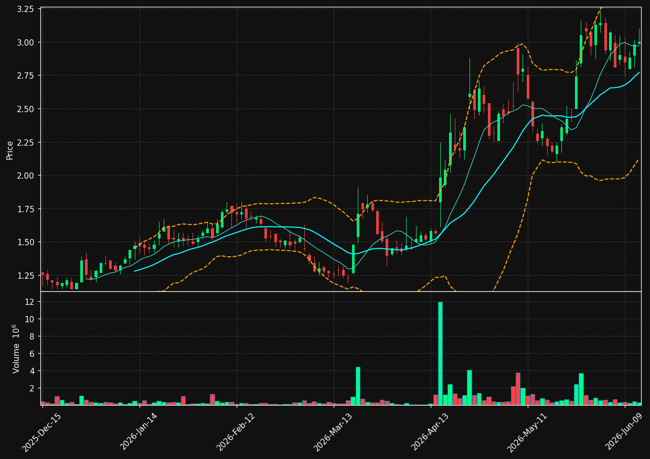Click the 8 volume axis label
The width and height of the screenshot is (650, 459).
tap(32, 336)
